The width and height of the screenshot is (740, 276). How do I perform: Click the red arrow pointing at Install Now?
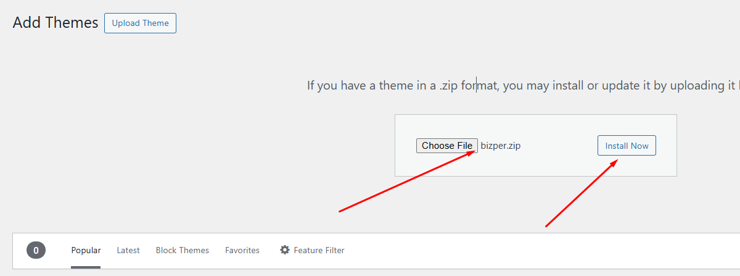[x=582, y=193]
